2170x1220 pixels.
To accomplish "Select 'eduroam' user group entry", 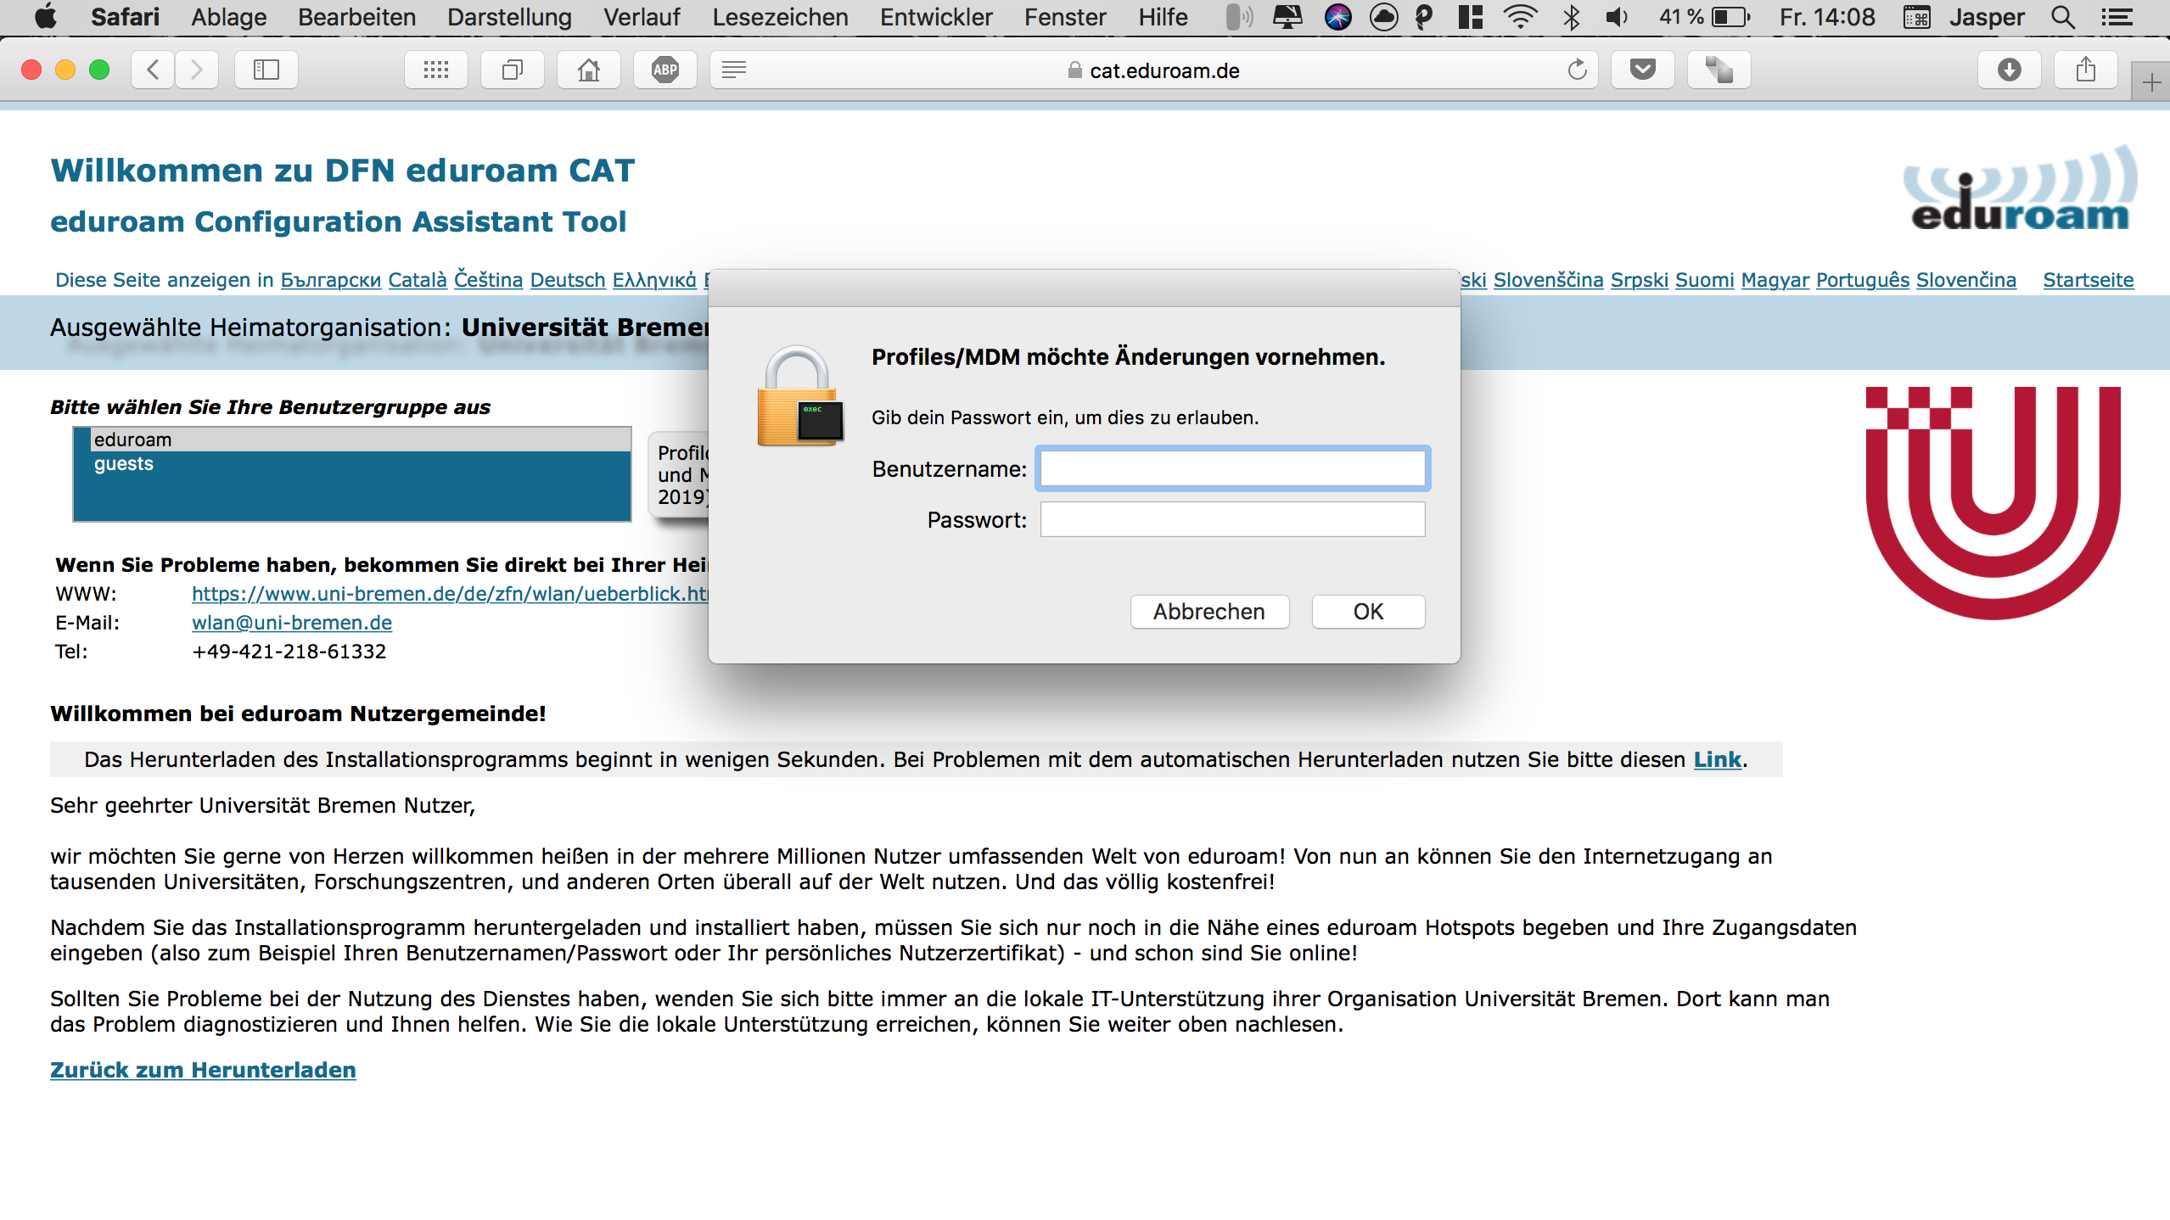I will click(133, 439).
